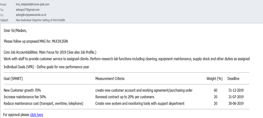
Task: Click deadline value 31-07-2019
Action: pos(236,97)
